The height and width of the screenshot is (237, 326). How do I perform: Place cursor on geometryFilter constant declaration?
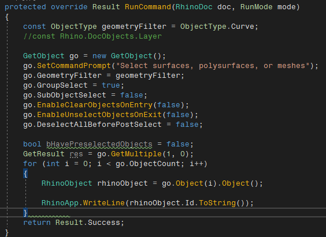pyautogui.click(x=134, y=27)
